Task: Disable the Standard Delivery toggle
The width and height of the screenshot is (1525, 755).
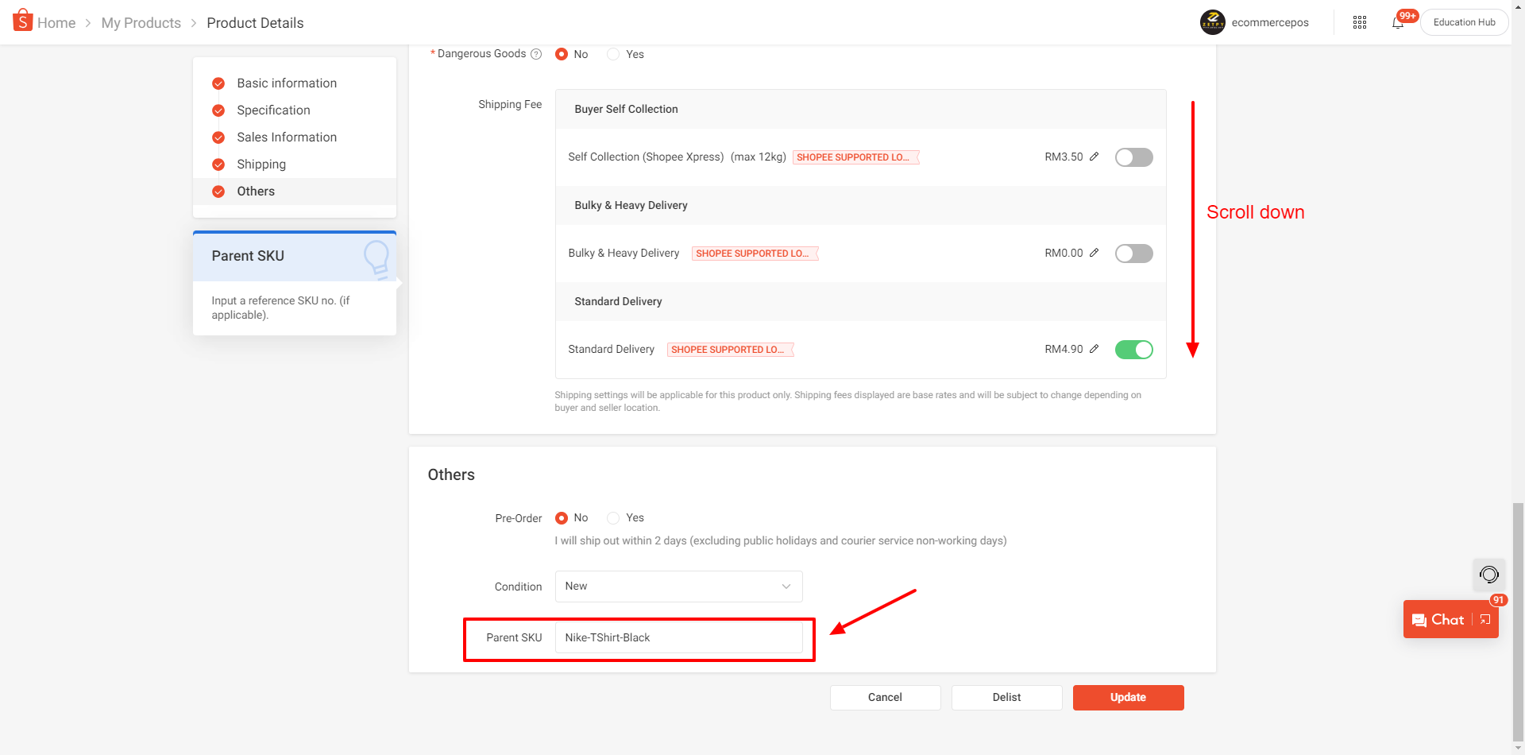Action: pos(1133,350)
